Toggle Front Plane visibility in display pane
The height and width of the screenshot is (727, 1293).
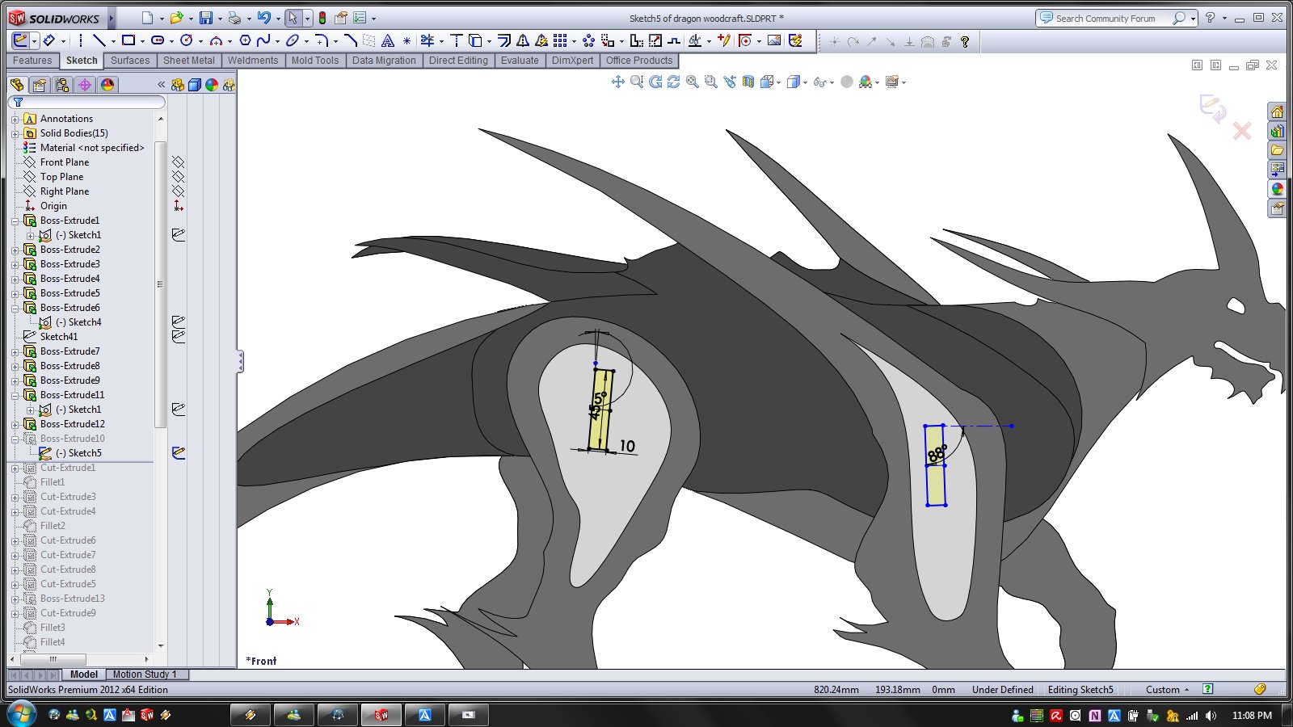(179, 162)
